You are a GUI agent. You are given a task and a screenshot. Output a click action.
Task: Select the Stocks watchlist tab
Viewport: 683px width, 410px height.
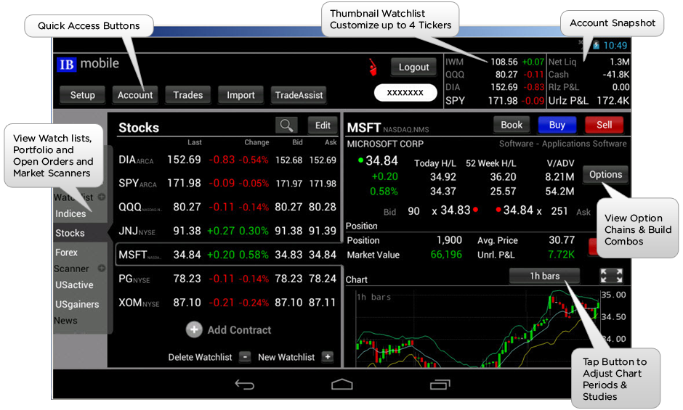point(80,233)
